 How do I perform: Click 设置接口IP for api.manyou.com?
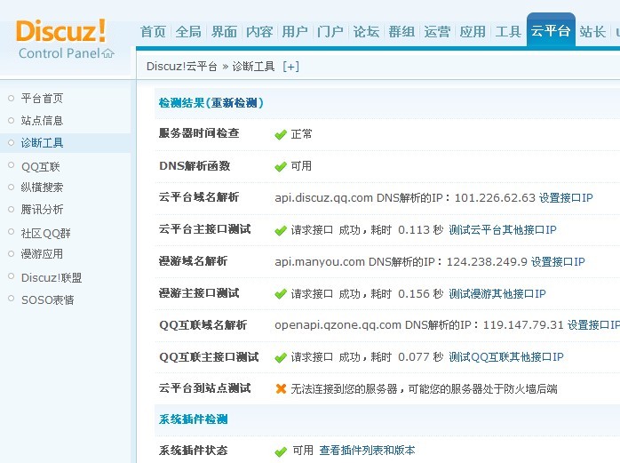click(x=558, y=261)
